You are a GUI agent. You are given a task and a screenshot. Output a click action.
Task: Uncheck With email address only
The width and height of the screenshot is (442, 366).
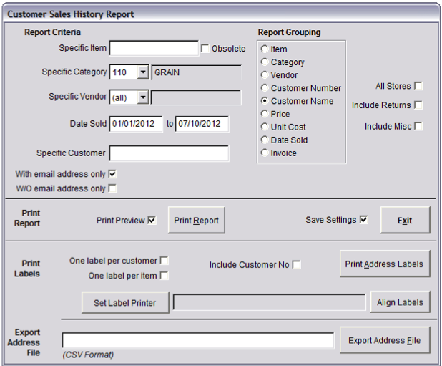pyautogui.click(x=112, y=174)
